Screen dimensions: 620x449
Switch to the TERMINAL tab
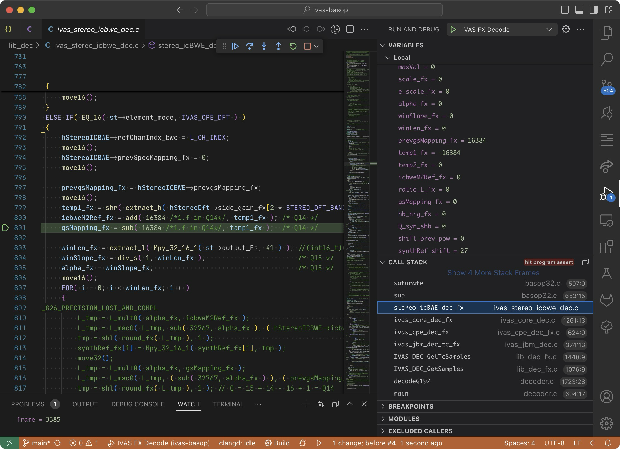[228, 404]
